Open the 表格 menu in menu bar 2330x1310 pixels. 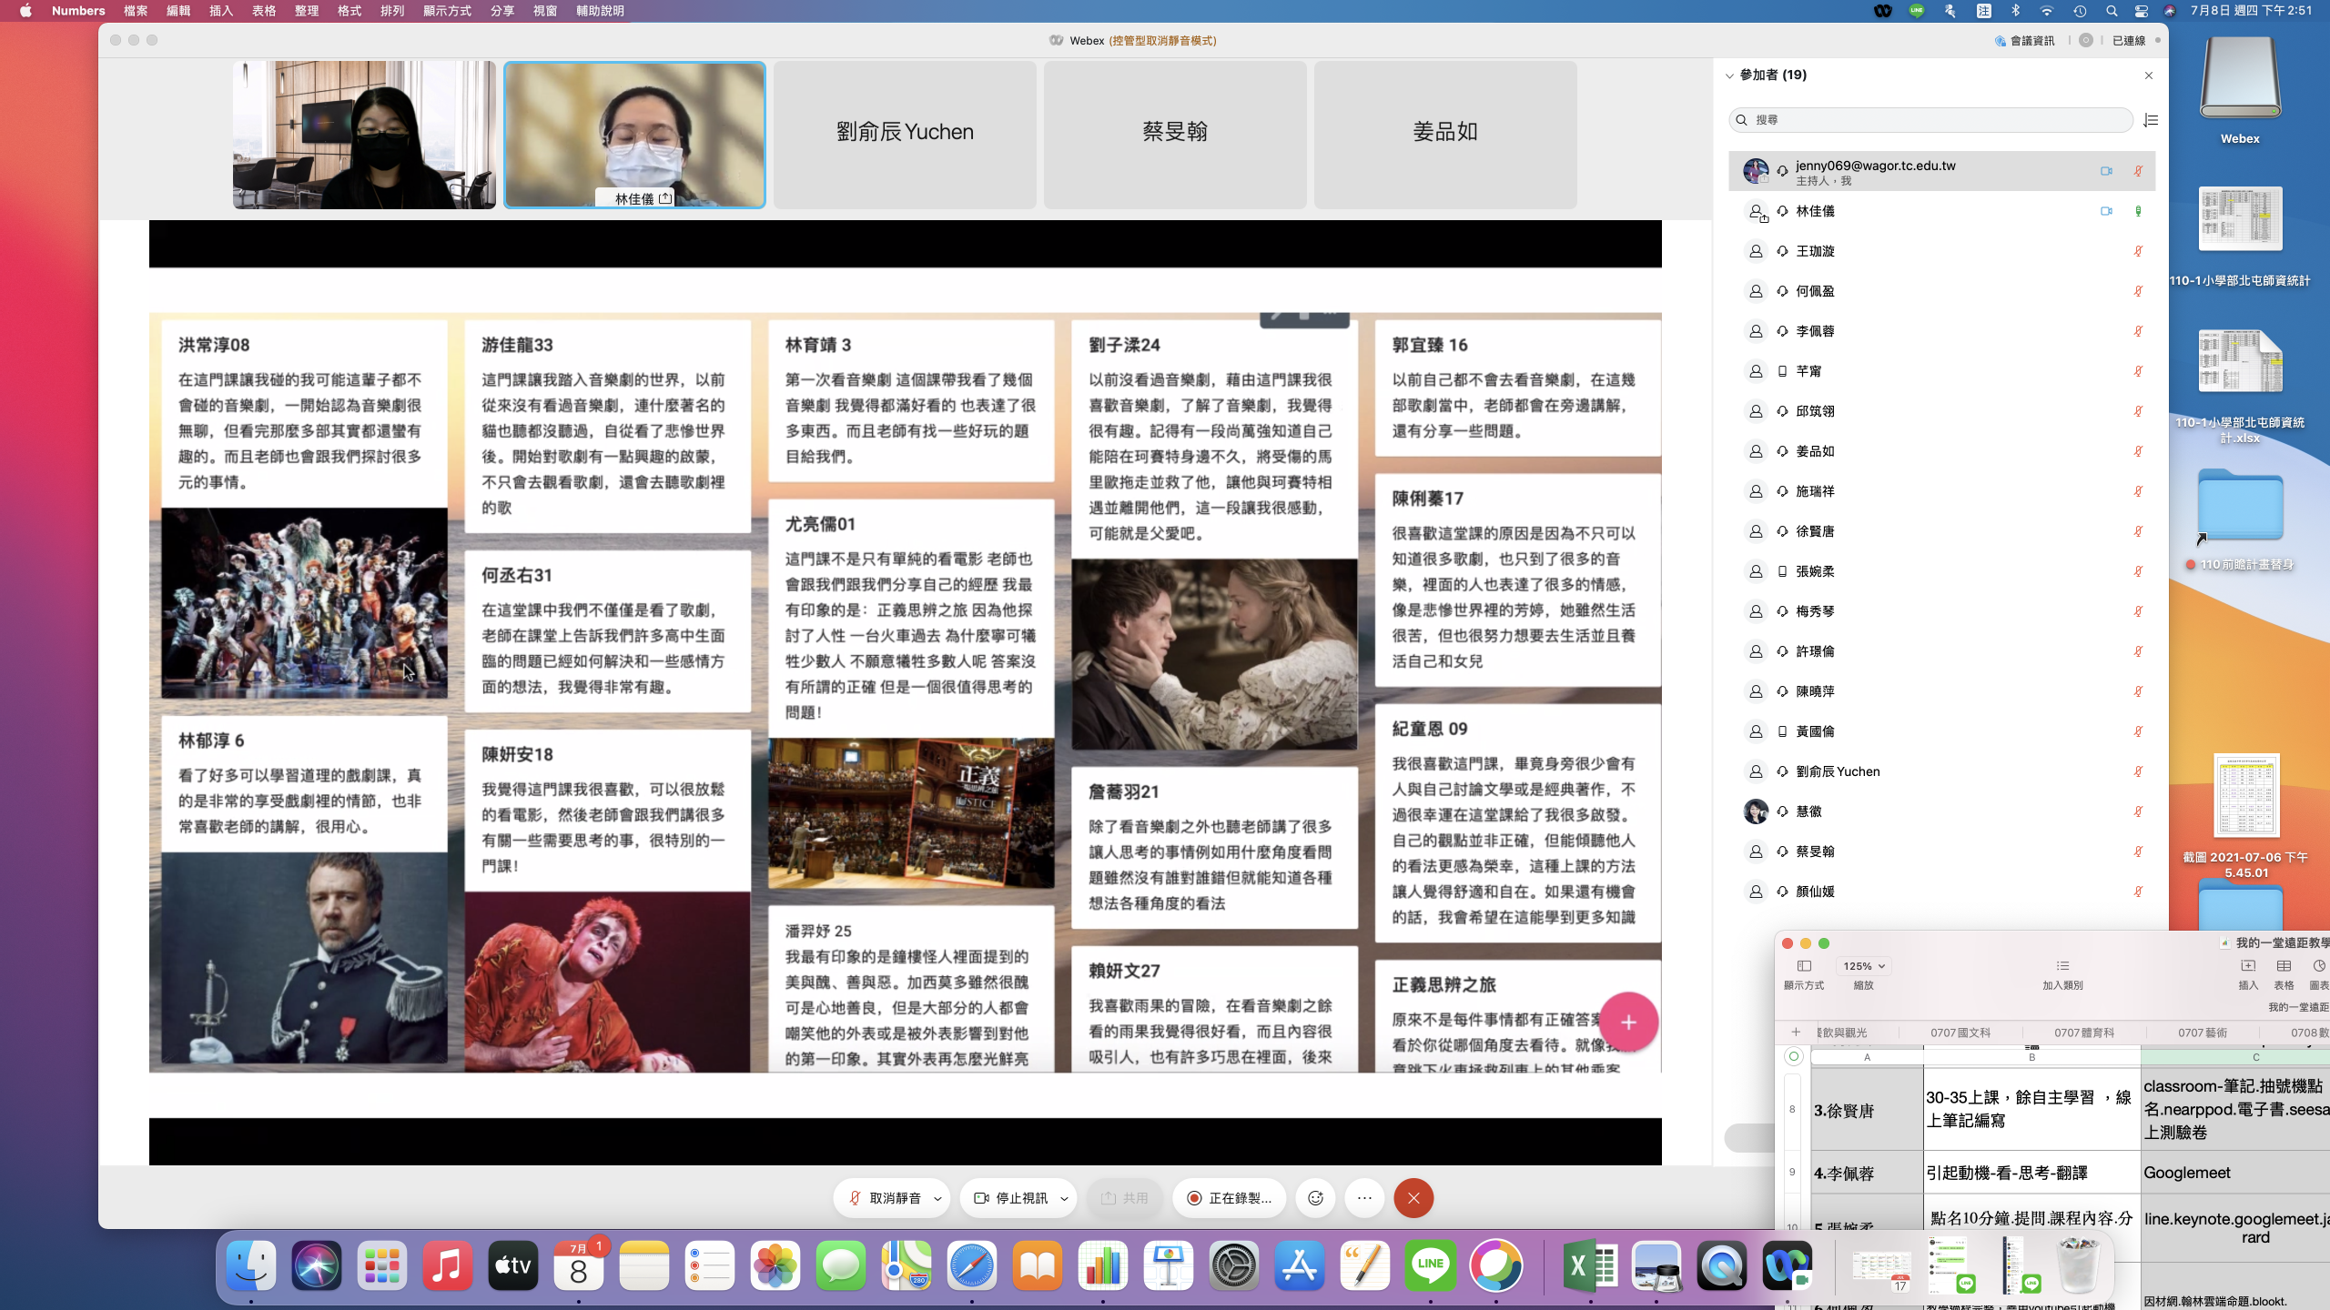coord(264,11)
